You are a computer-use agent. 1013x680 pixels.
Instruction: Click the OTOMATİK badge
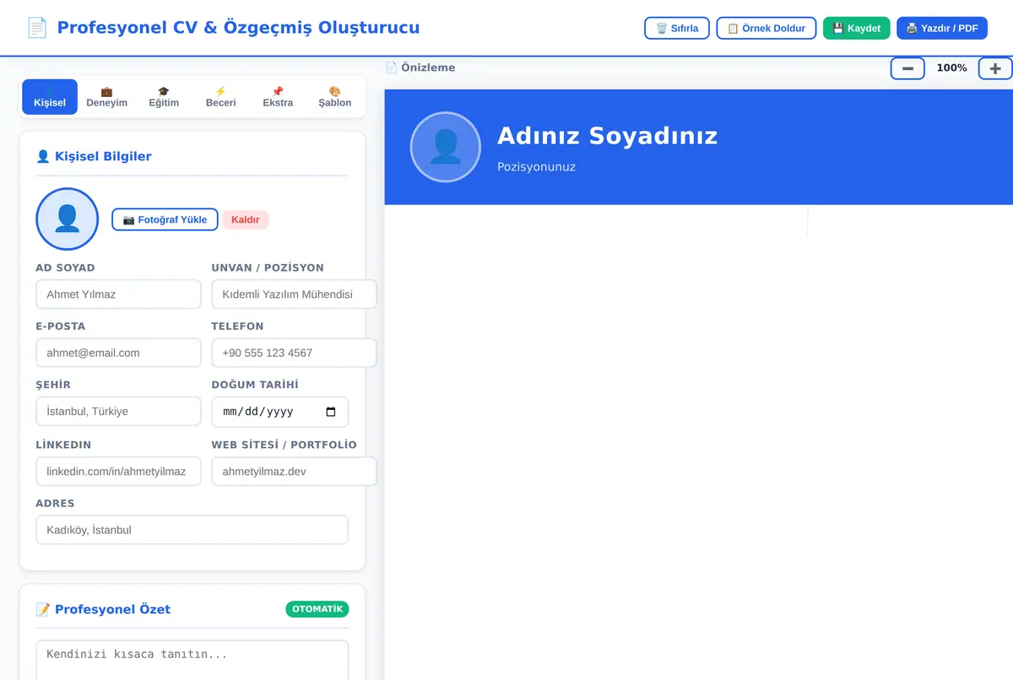pyautogui.click(x=317, y=609)
